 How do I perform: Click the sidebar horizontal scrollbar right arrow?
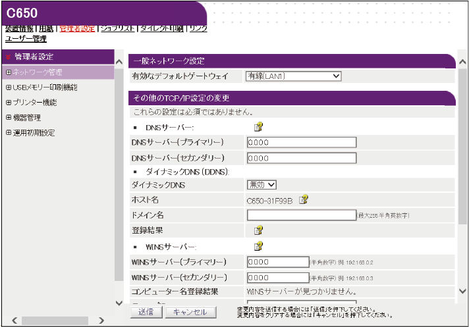coord(101,320)
